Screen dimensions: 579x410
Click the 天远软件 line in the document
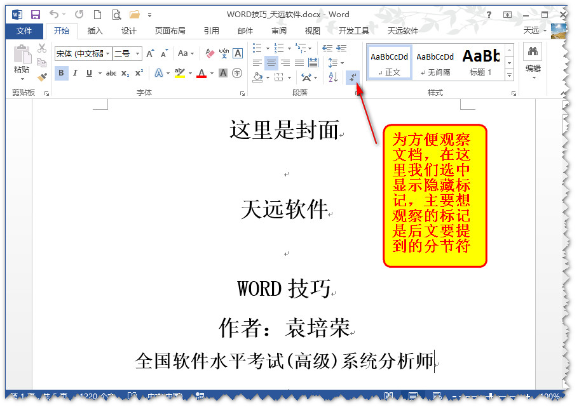pyautogui.click(x=284, y=209)
